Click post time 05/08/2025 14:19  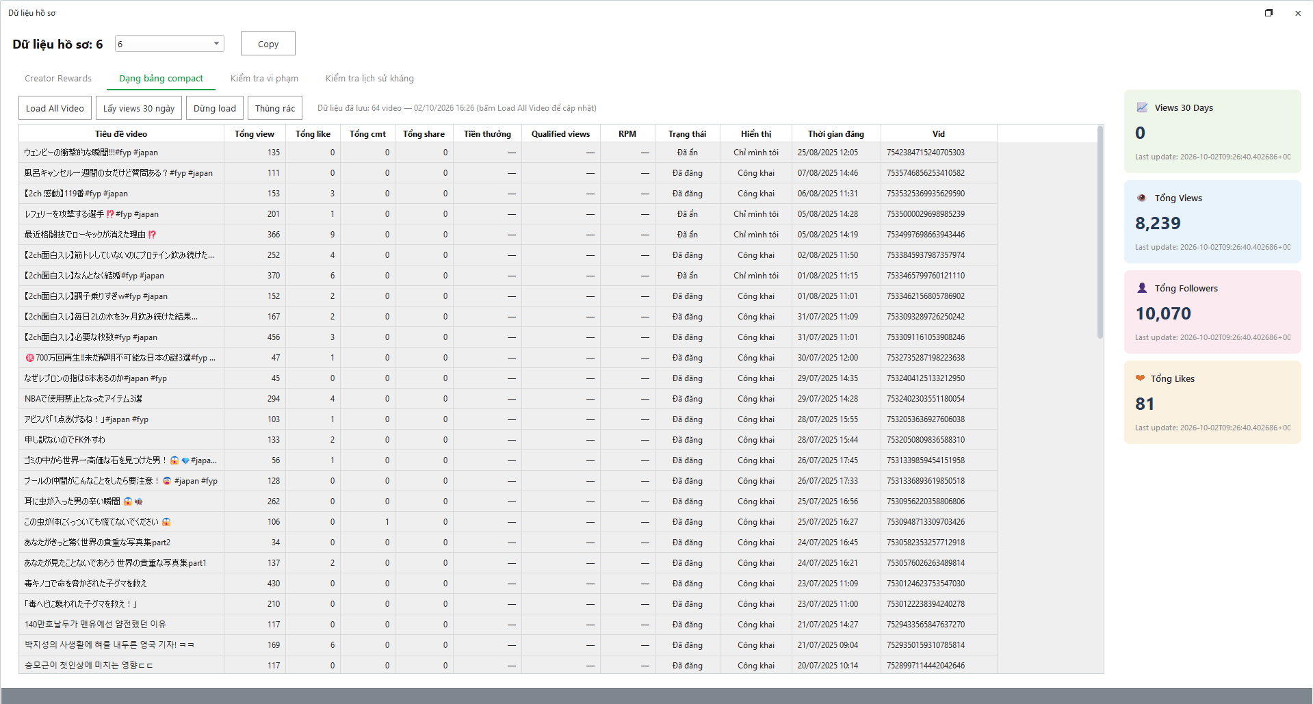828,235
